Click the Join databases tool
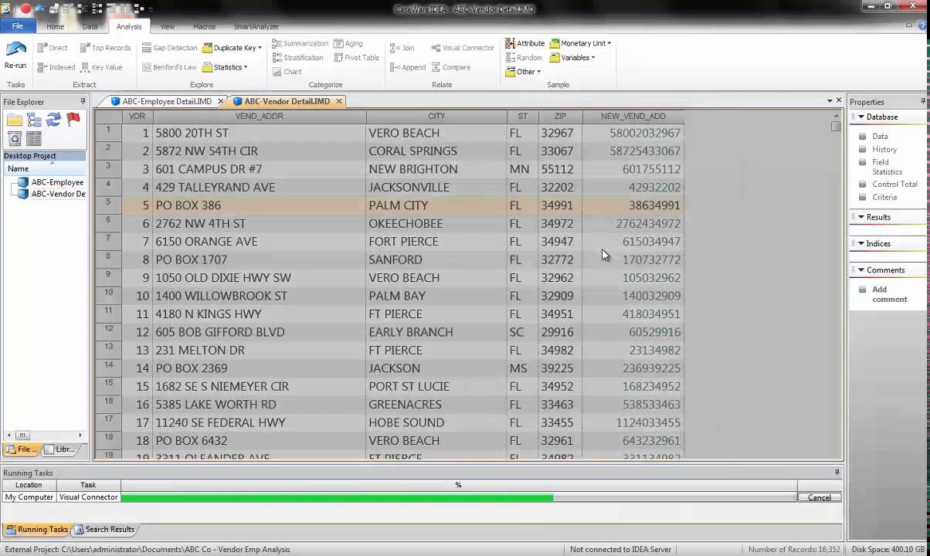This screenshot has height=556, width=930. 402,48
